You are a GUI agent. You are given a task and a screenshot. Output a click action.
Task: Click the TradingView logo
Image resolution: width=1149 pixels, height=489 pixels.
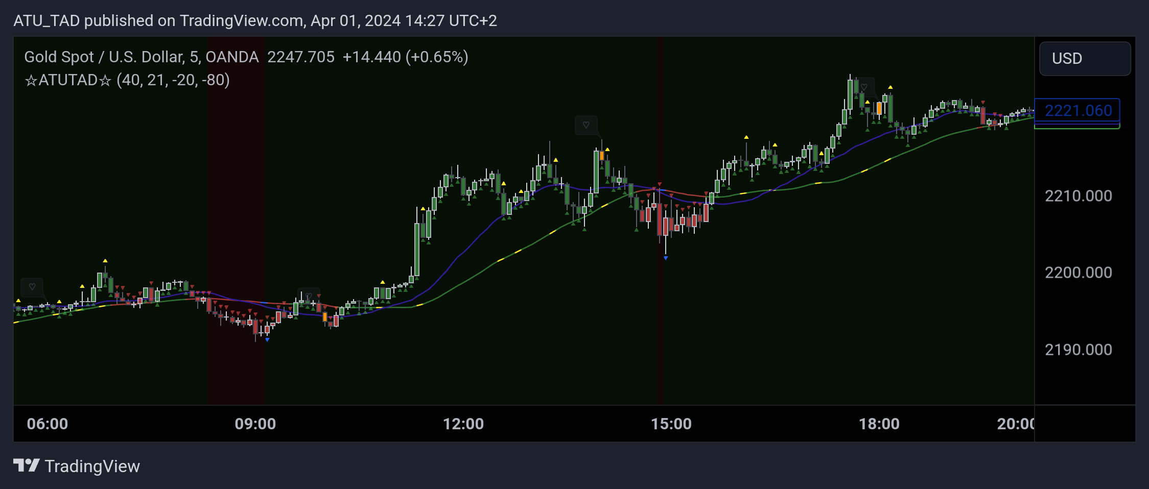(x=77, y=466)
